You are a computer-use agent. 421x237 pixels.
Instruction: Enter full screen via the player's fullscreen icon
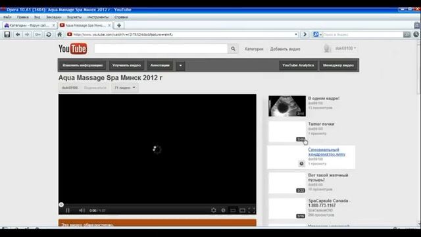[251, 211]
